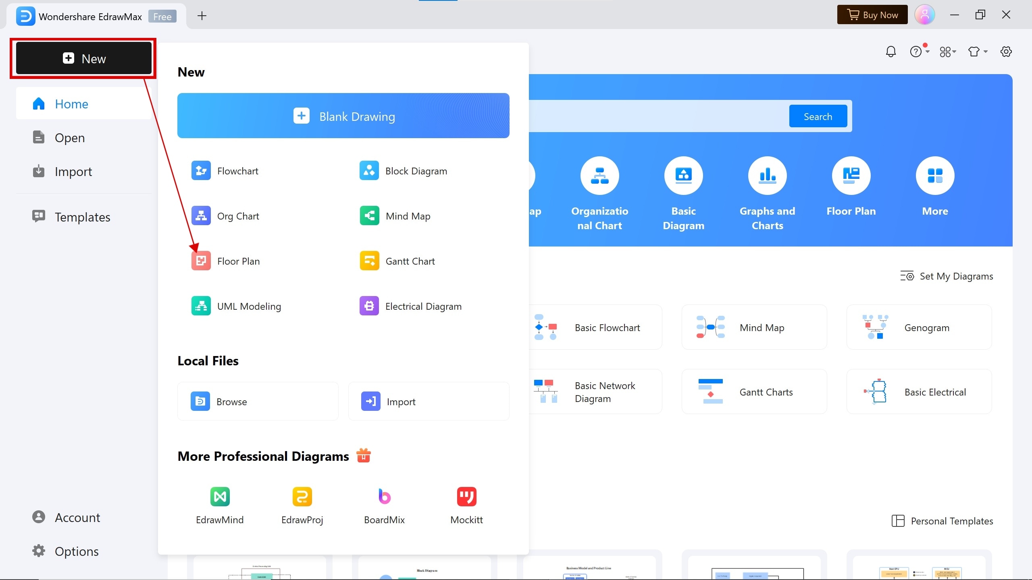The image size is (1032, 580).
Task: Click the EdrawMind app icon
Action: pos(220,497)
